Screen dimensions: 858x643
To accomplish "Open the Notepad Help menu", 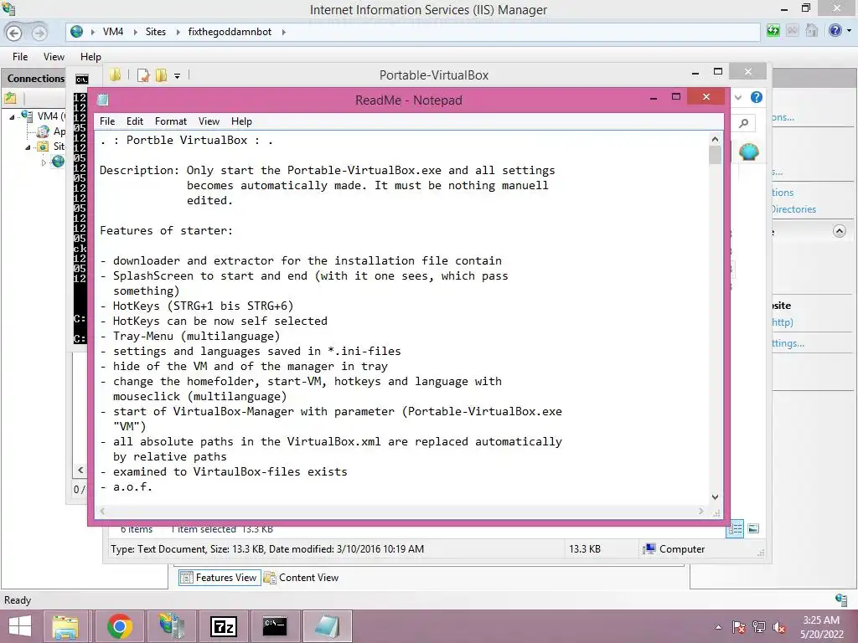I will (x=241, y=121).
